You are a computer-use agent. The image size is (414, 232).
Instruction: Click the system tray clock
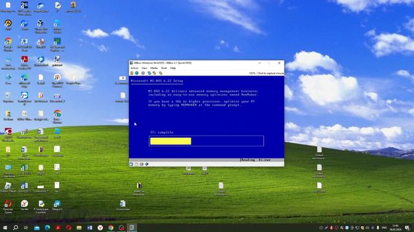395,227
